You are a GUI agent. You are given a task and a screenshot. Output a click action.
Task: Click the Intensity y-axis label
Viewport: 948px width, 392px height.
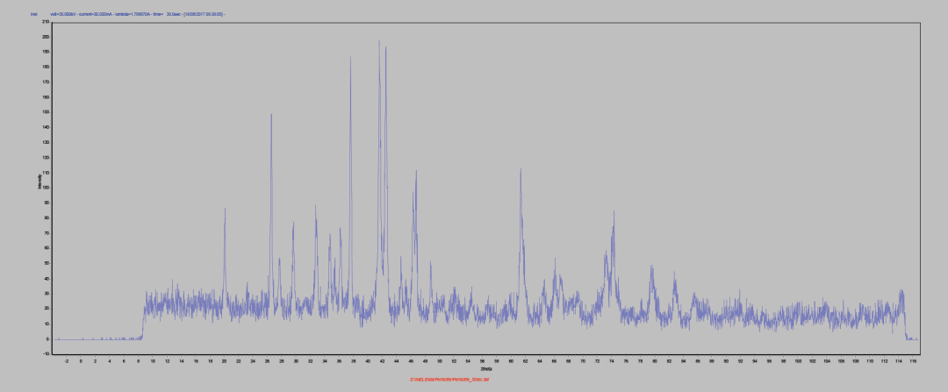coord(39,182)
